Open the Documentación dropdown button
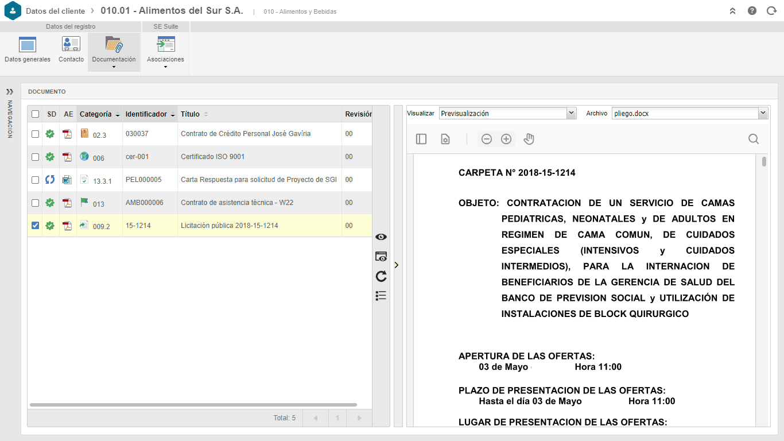The height and width of the screenshot is (441, 784). pos(114,52)
